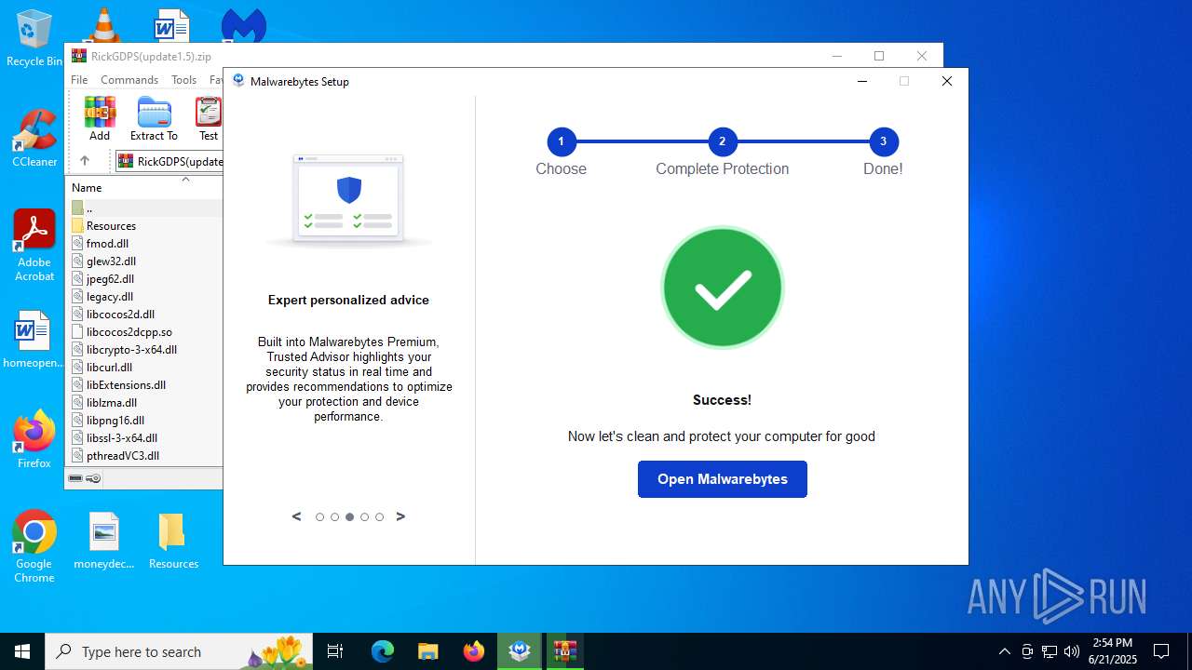This screenshot has width=1192, height=670.
Task: Open Google Chrome desktop shortcut
Action: pos(34,547)
